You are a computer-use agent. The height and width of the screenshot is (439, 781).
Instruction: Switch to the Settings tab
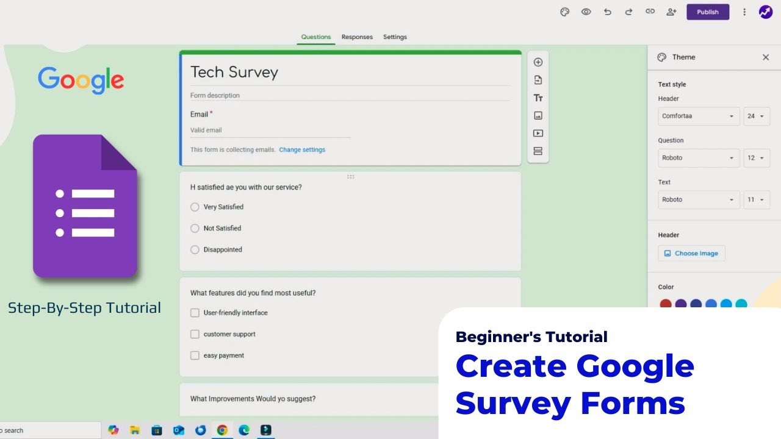(395, 37)
